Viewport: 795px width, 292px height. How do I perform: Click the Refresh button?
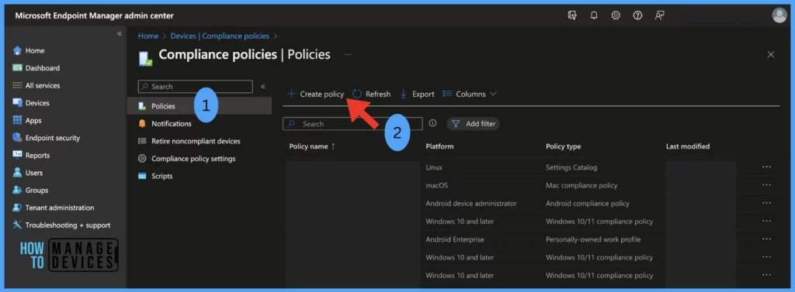tap(372, 94)
